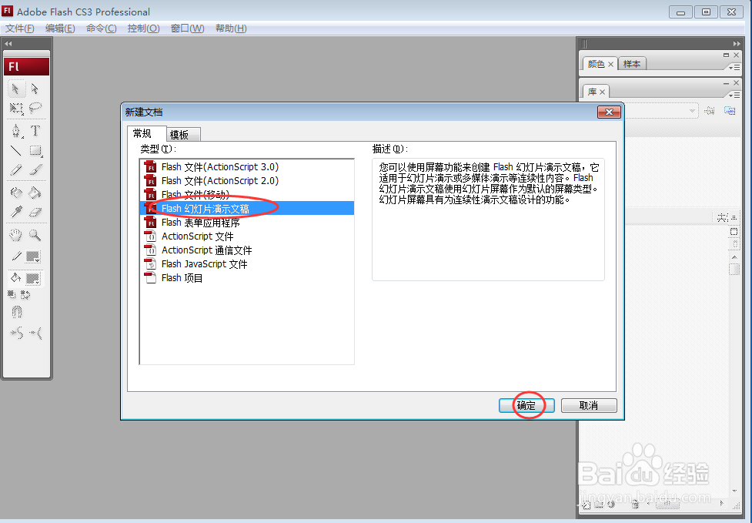Select ActionScript 文件 in type list
This screenshot has width=752, height=523.
(x=246, y=236)
